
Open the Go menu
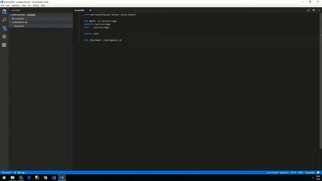pos(29,6)
